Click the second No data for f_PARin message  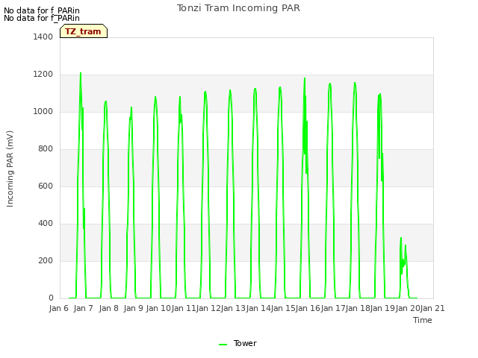tap(42, 18)
